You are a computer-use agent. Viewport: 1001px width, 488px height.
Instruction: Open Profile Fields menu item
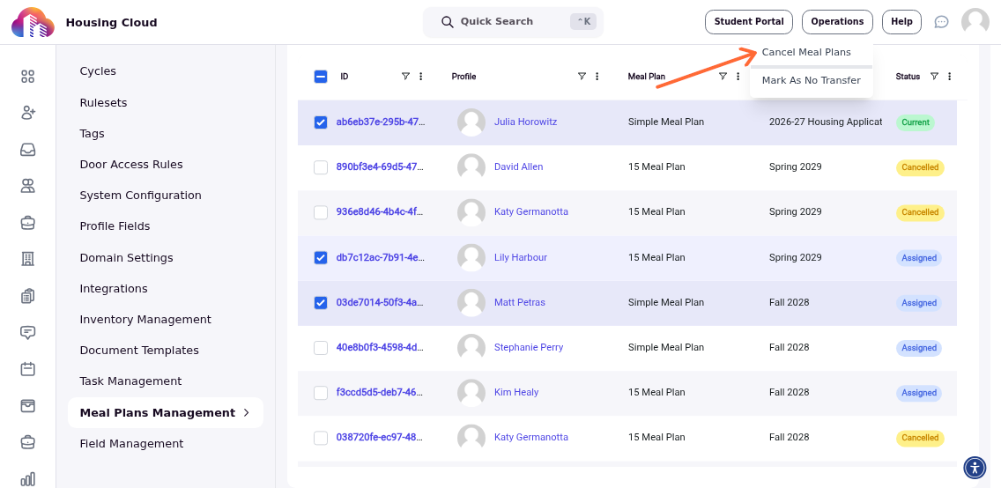(x=115, y=226)
